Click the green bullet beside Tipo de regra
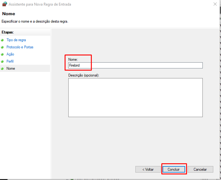 [2, 40]
